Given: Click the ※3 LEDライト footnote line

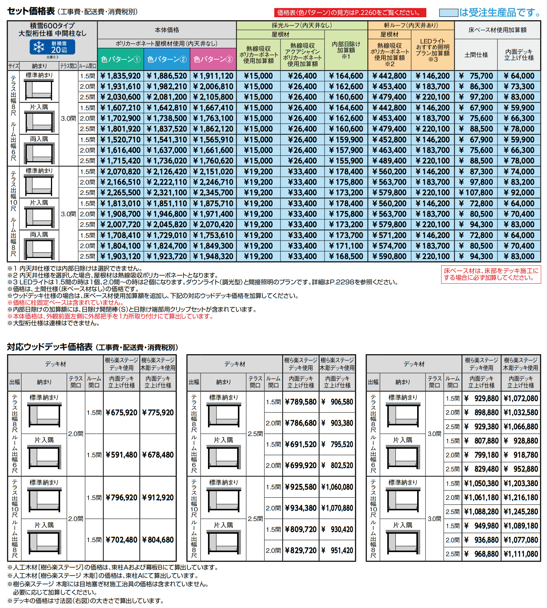Looking at the screenshot, I should coord(202,282).
